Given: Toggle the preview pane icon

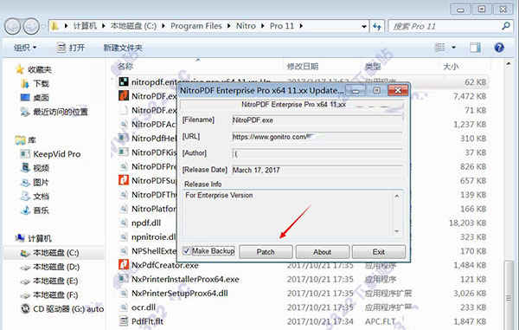Looking at the screenshot, I should [475, 48].
